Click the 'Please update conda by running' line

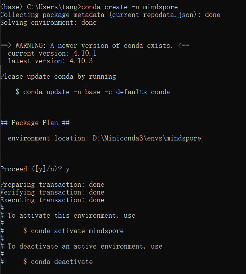click(x=58, y=76)
